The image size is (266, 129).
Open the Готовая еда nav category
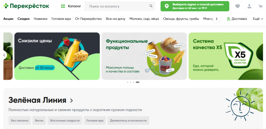point(61,19)
